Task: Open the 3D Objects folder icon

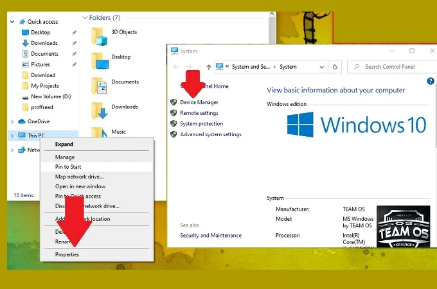Action: tap(100, 35)
